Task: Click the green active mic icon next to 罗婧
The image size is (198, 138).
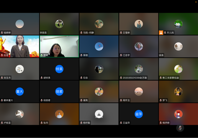Action: click(42, 55)
